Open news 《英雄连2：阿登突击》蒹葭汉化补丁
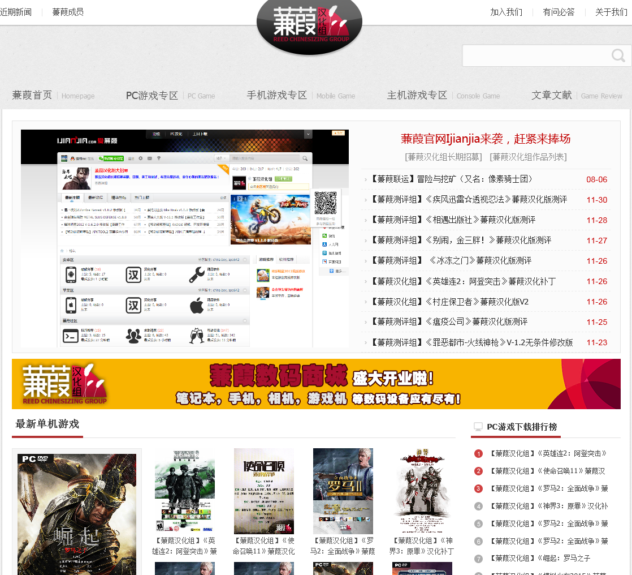The image size is (632, 575). point(462,281)
